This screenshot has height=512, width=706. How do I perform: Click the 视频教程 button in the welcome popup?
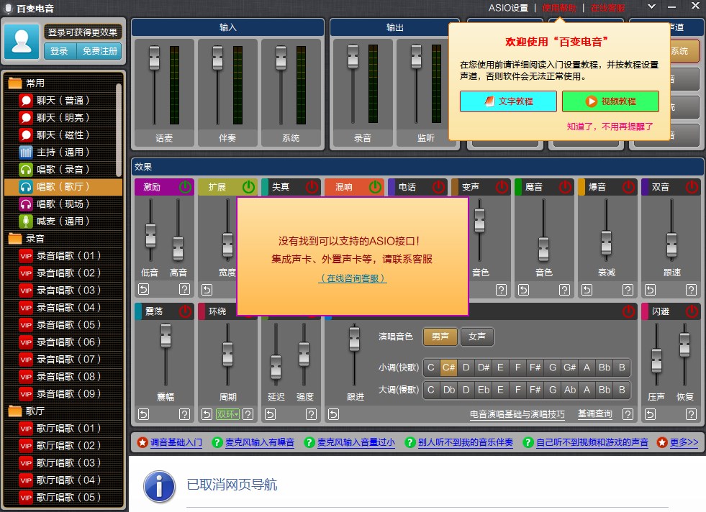click(610, 102)
